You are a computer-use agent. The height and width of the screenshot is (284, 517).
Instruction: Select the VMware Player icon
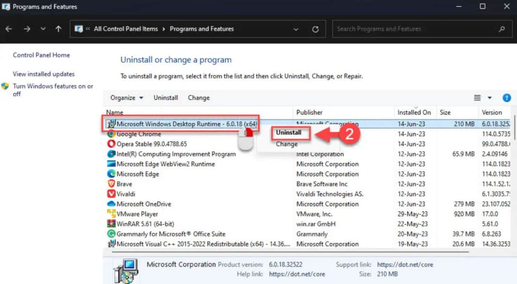(x=110, y=214)
